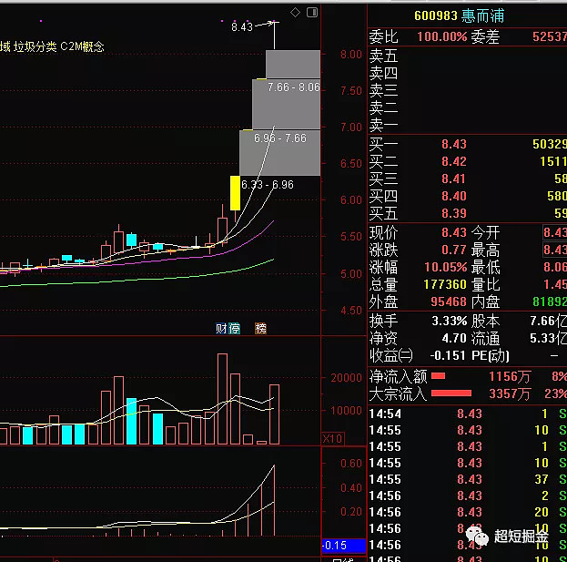Click the 收益(二) value -0.151
The height and width of the screenshot is (562, 567).
point(448,355)
